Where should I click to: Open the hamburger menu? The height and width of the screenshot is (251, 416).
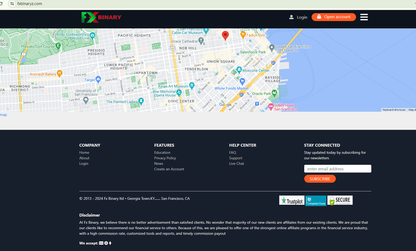click(x=364, y=17)
